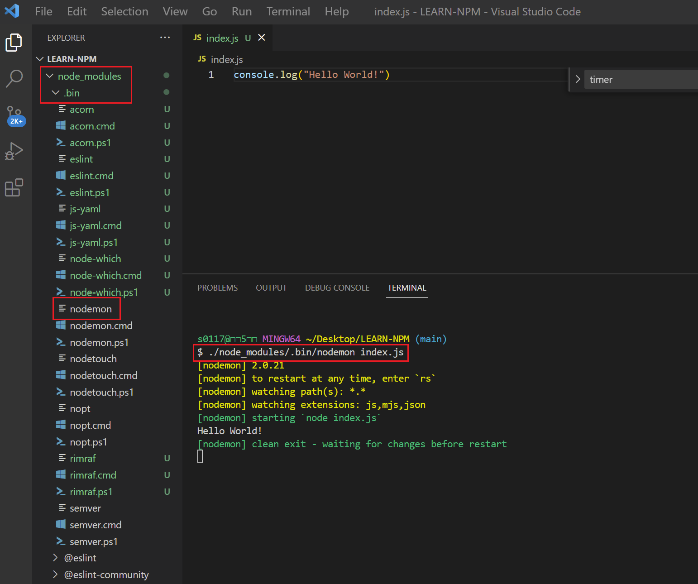Open the Selection menu
This screenshot has height=584, width=698.
(x=124, y=11)
